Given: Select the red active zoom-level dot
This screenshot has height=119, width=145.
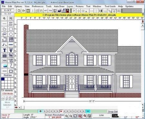Looking at the screenshot, I should (x=61, y=111).
